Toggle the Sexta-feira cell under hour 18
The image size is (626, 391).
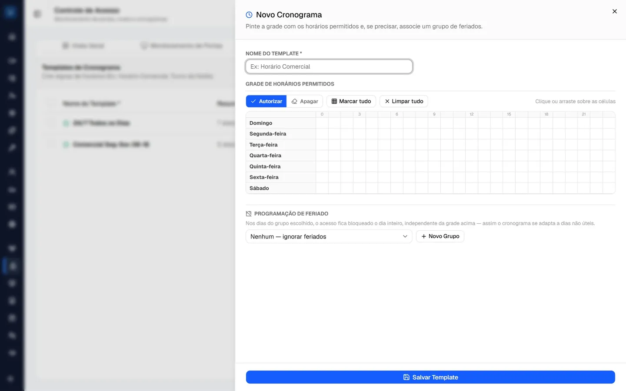point(546,177)
